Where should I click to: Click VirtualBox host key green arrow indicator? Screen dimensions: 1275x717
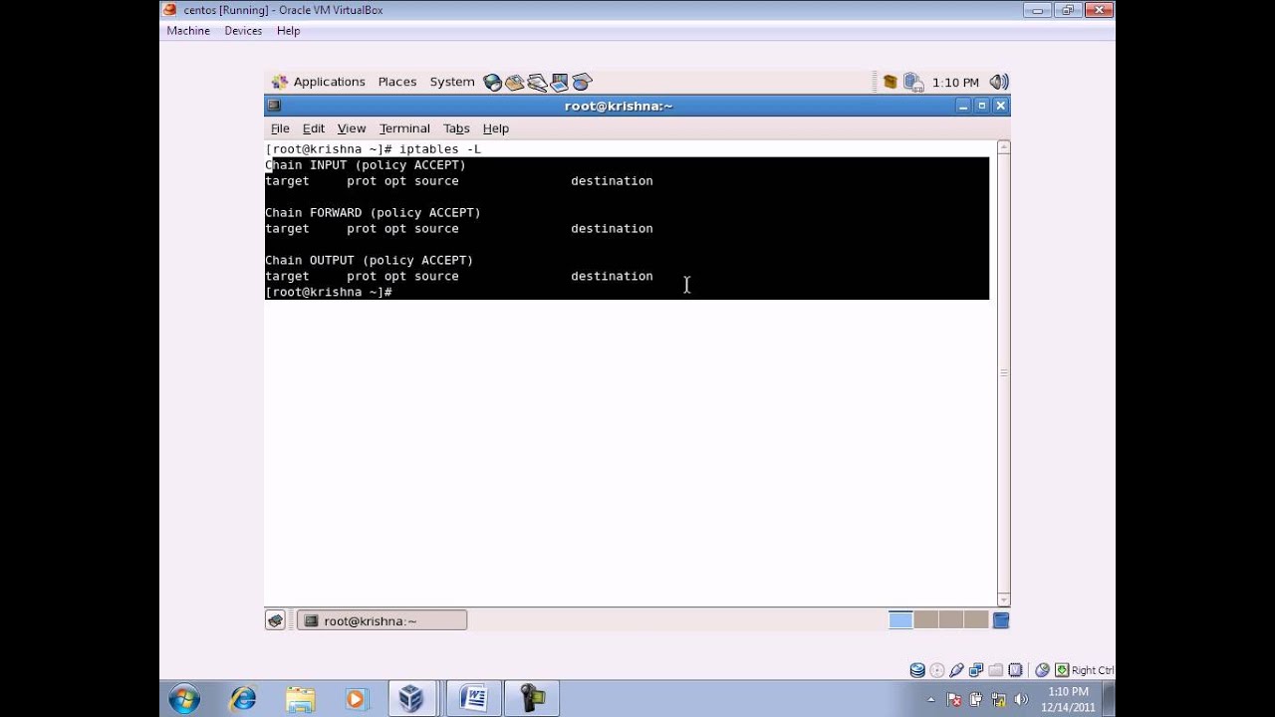click(x=1062, y=670)
